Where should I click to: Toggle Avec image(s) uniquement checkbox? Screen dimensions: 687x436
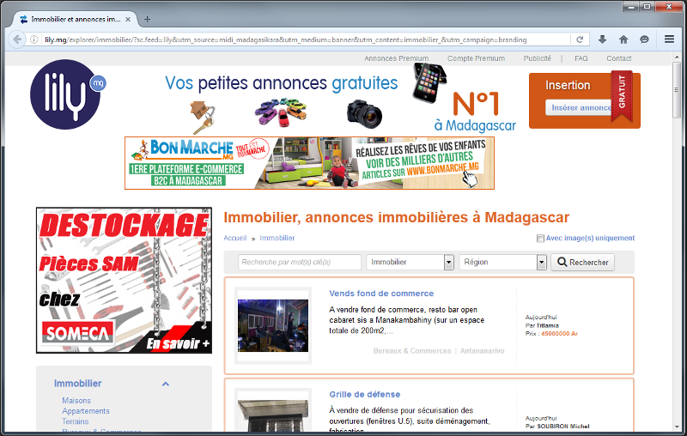pyautogui.click(x=540, y=238)
